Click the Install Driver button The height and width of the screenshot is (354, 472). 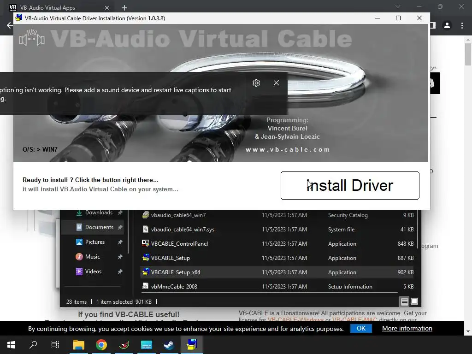point(350,185)
